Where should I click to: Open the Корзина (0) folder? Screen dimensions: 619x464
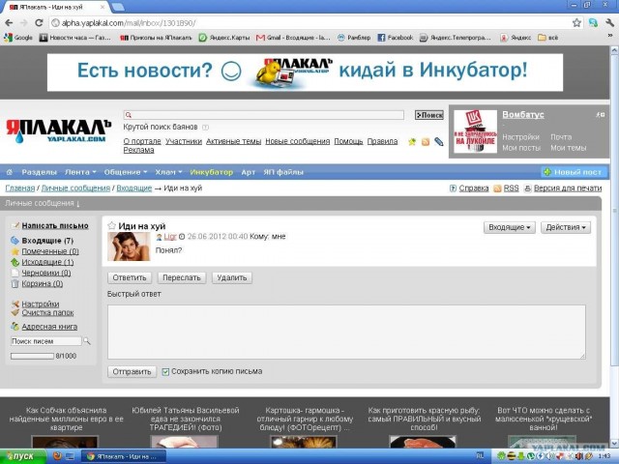(43, 283)
